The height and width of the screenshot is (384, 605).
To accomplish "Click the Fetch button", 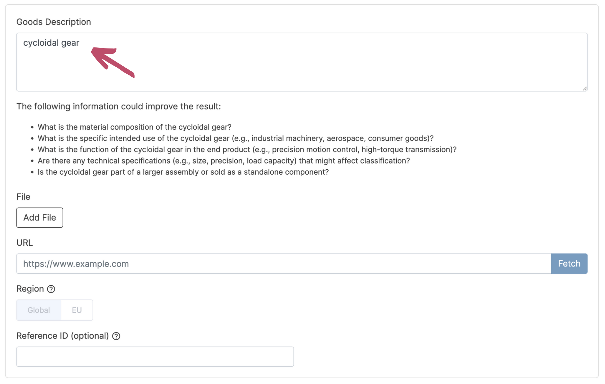I will (x=569, y=264).
